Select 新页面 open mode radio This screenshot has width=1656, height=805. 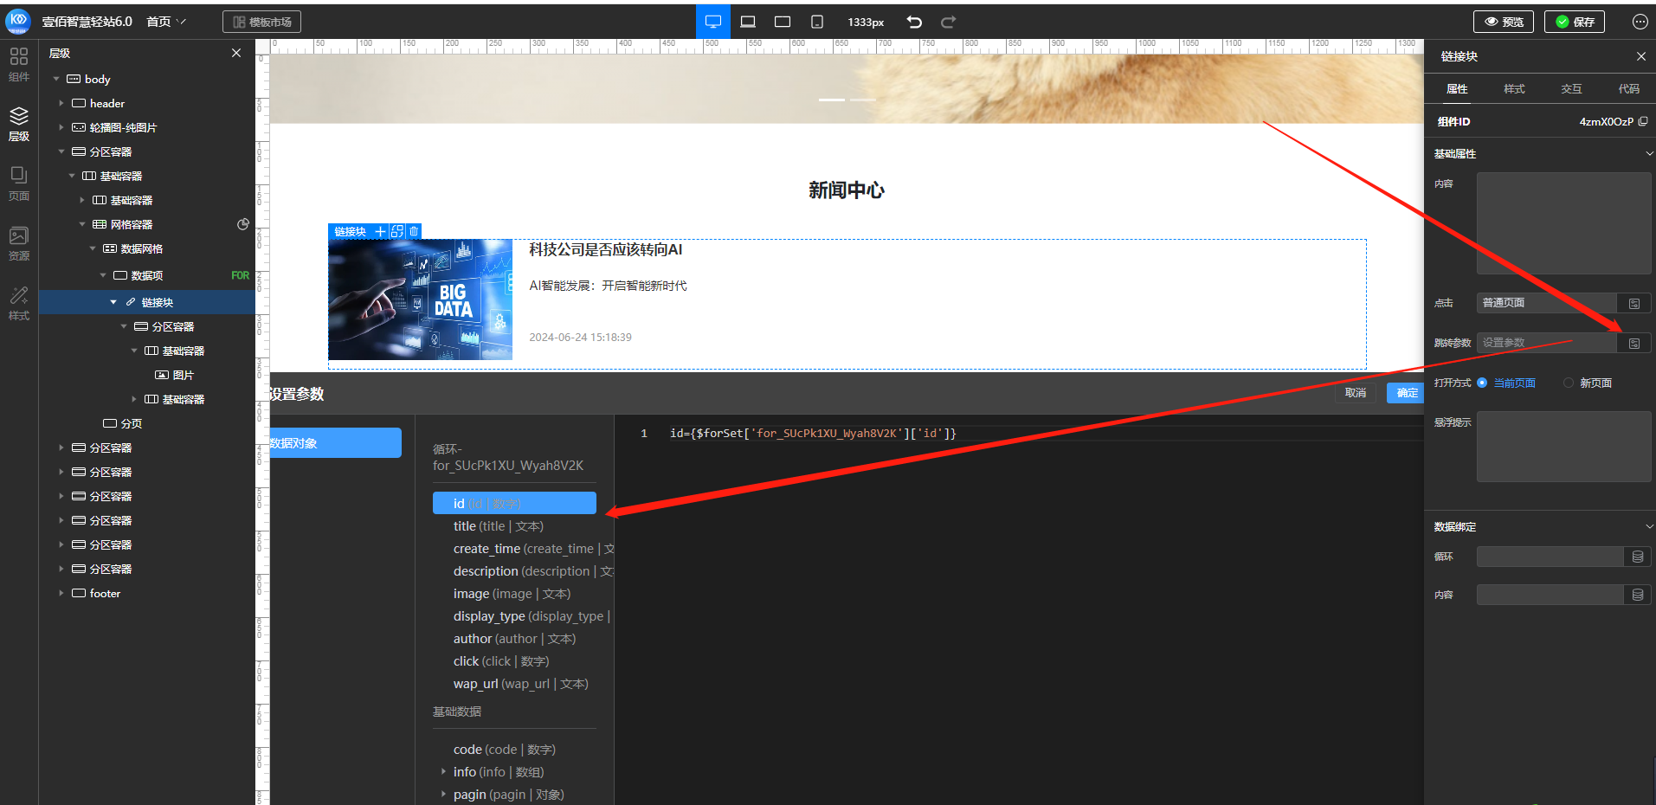pyautogui.click(x=1569, y=383)
